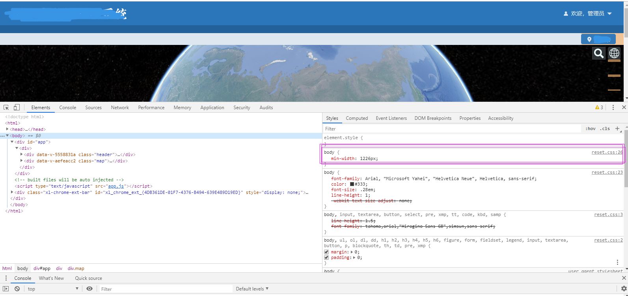Switch to the Elements tab
628x296 pixels.
coord(41,107)
